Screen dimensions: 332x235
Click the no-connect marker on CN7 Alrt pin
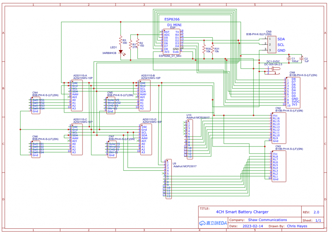(137, 141)
